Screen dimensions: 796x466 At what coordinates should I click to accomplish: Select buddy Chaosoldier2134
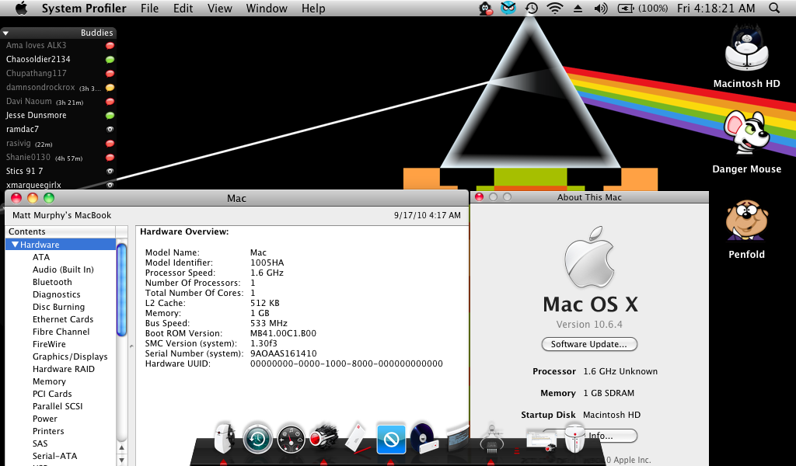click(38, 59)
